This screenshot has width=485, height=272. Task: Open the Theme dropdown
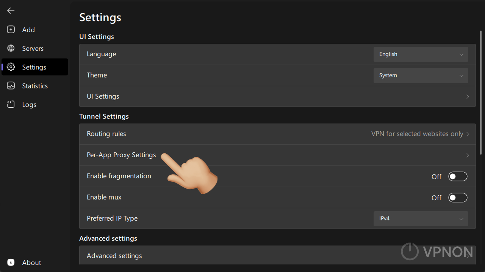coord(421,75)
